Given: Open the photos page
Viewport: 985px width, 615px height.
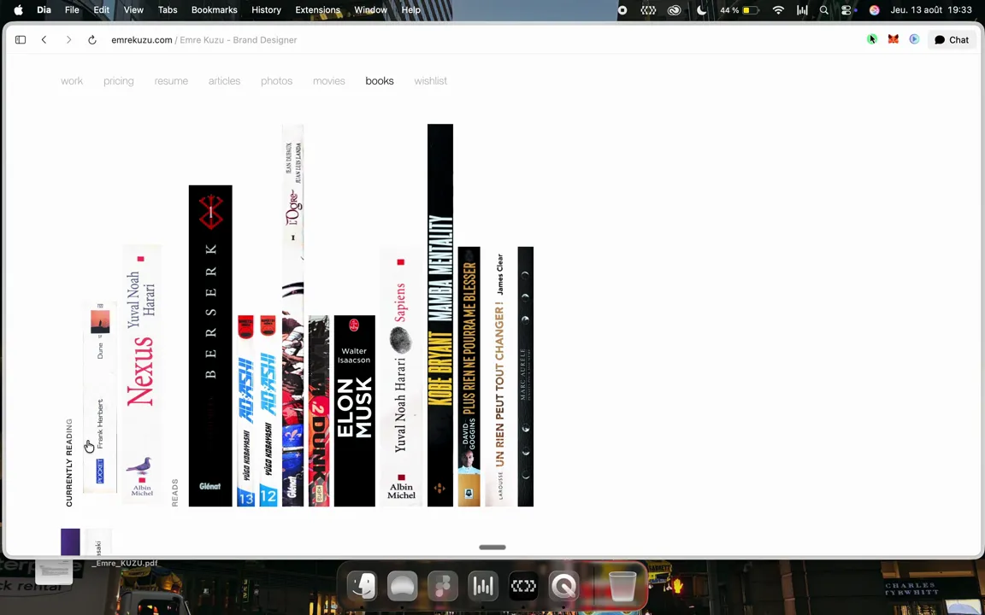Looking at the screenshot, I should tap(276, 81).
